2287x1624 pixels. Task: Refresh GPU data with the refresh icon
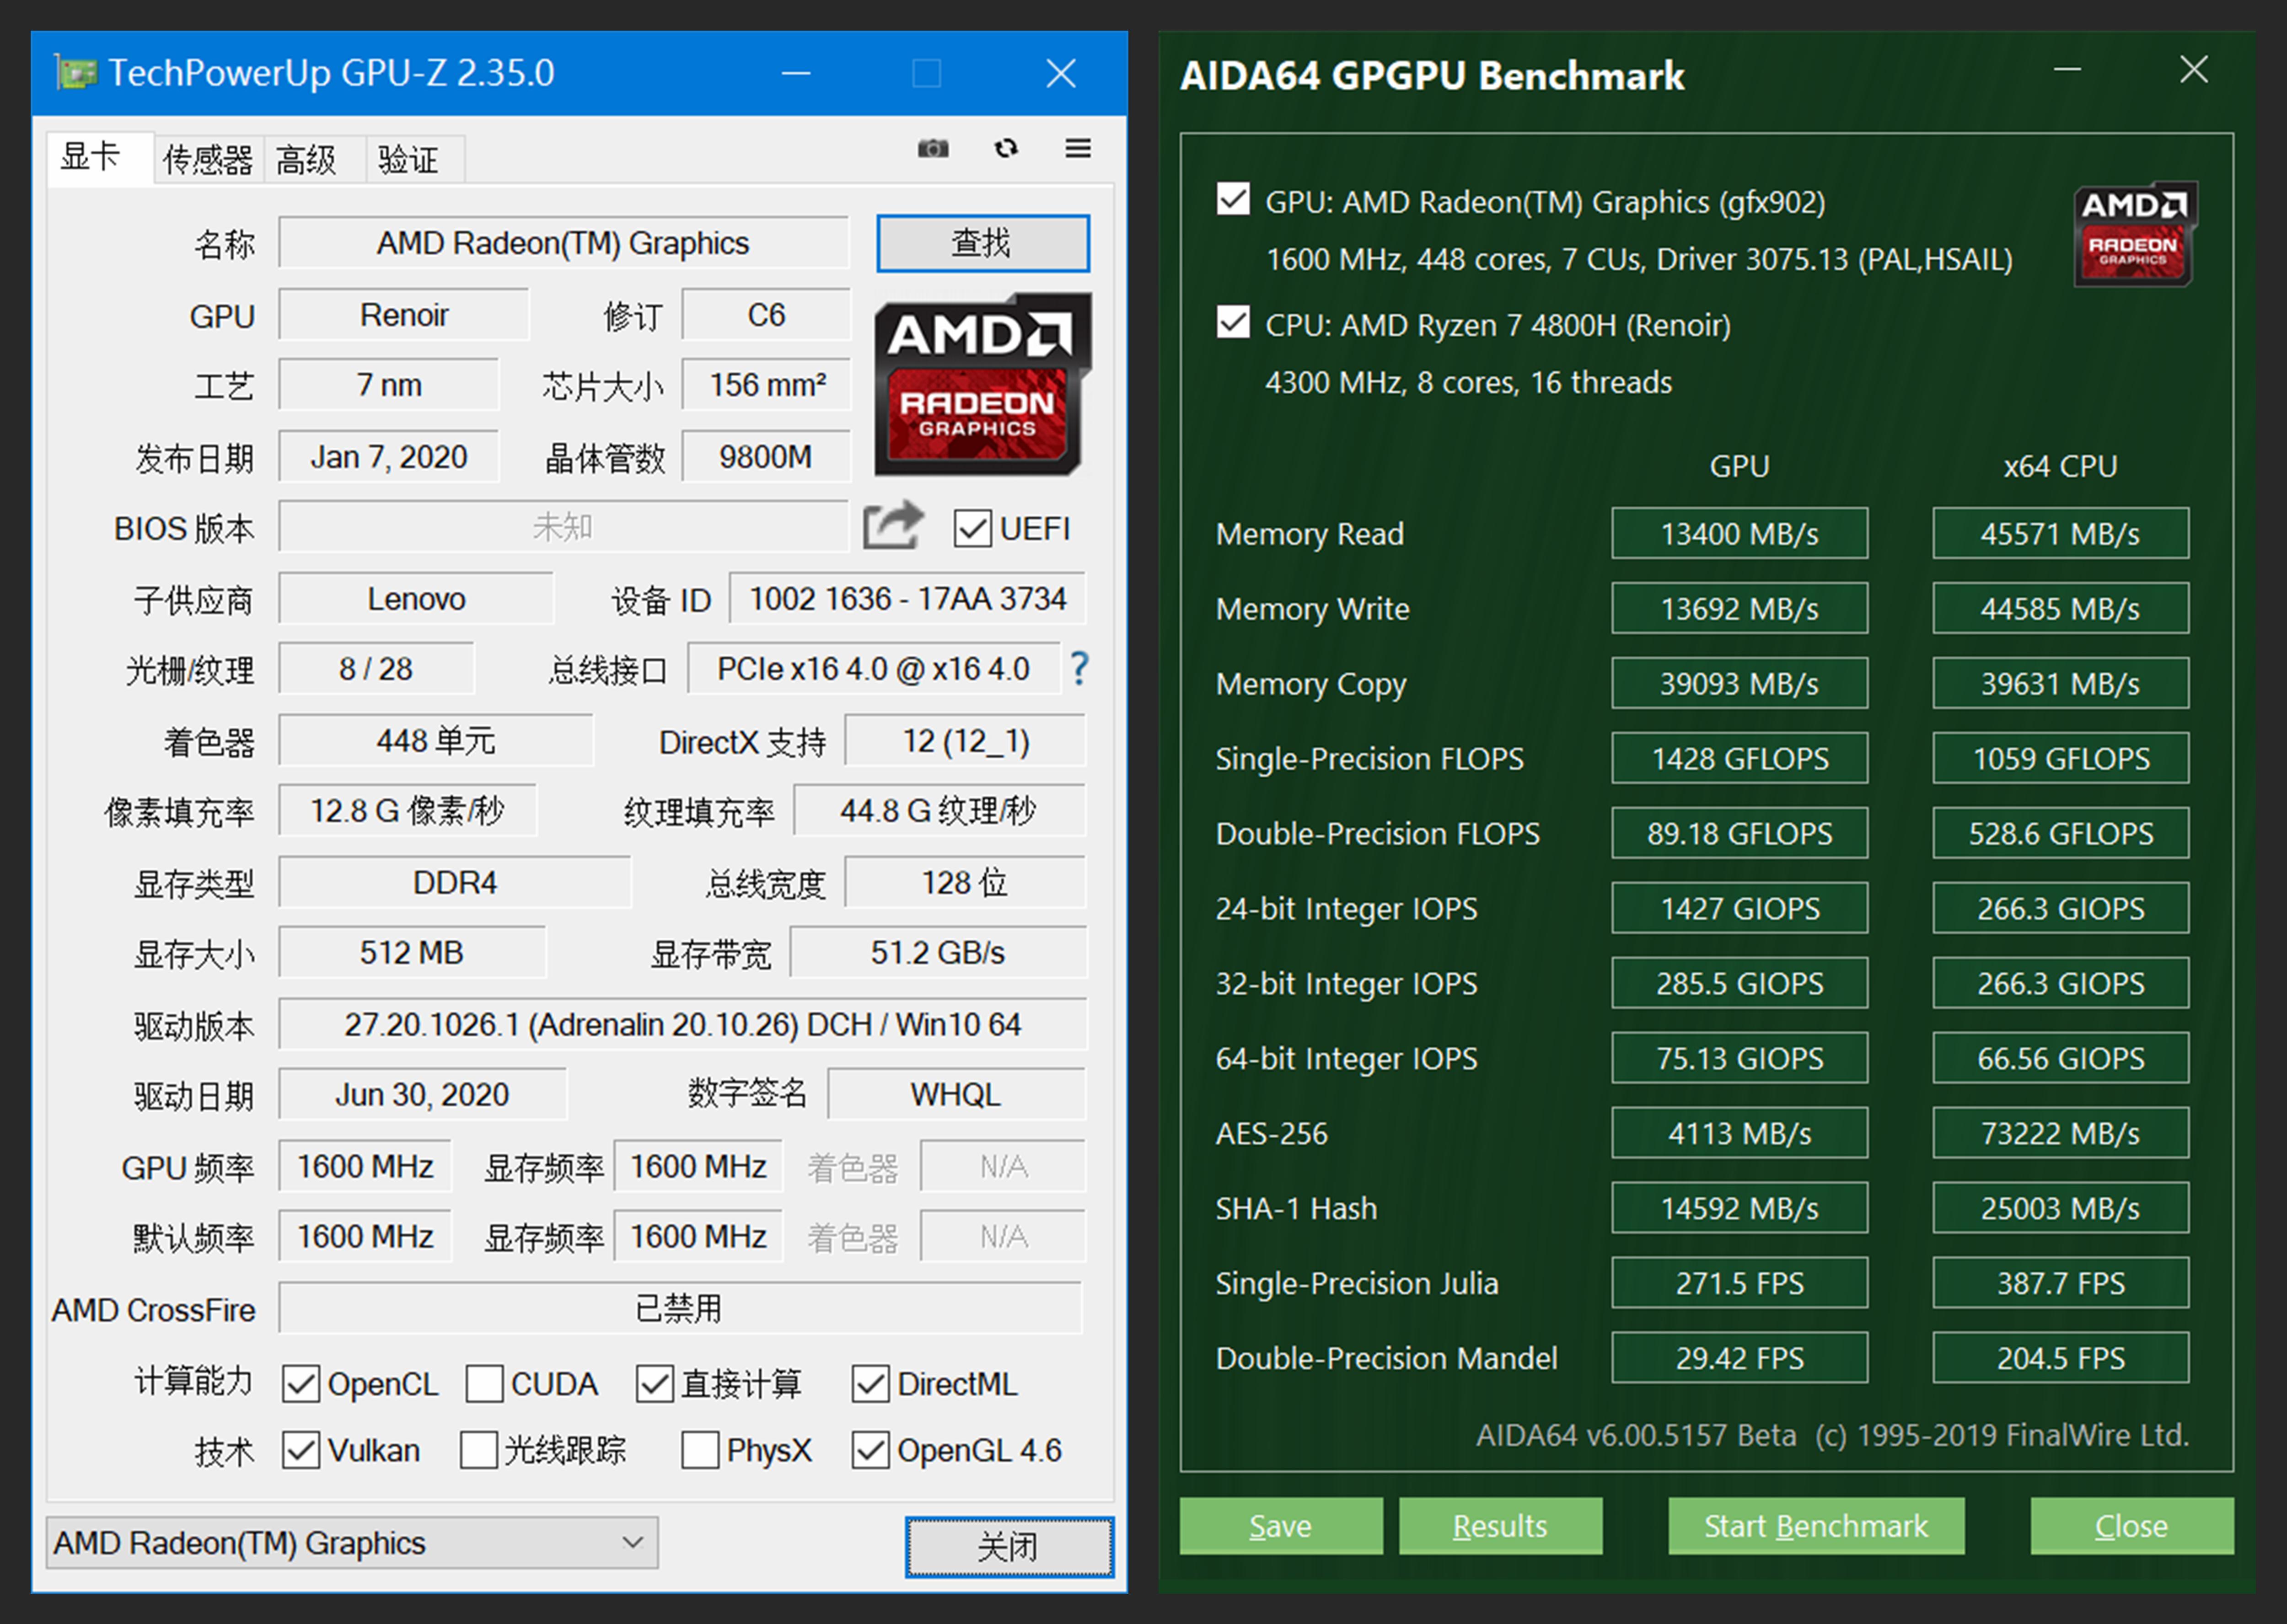(1006, 148)
